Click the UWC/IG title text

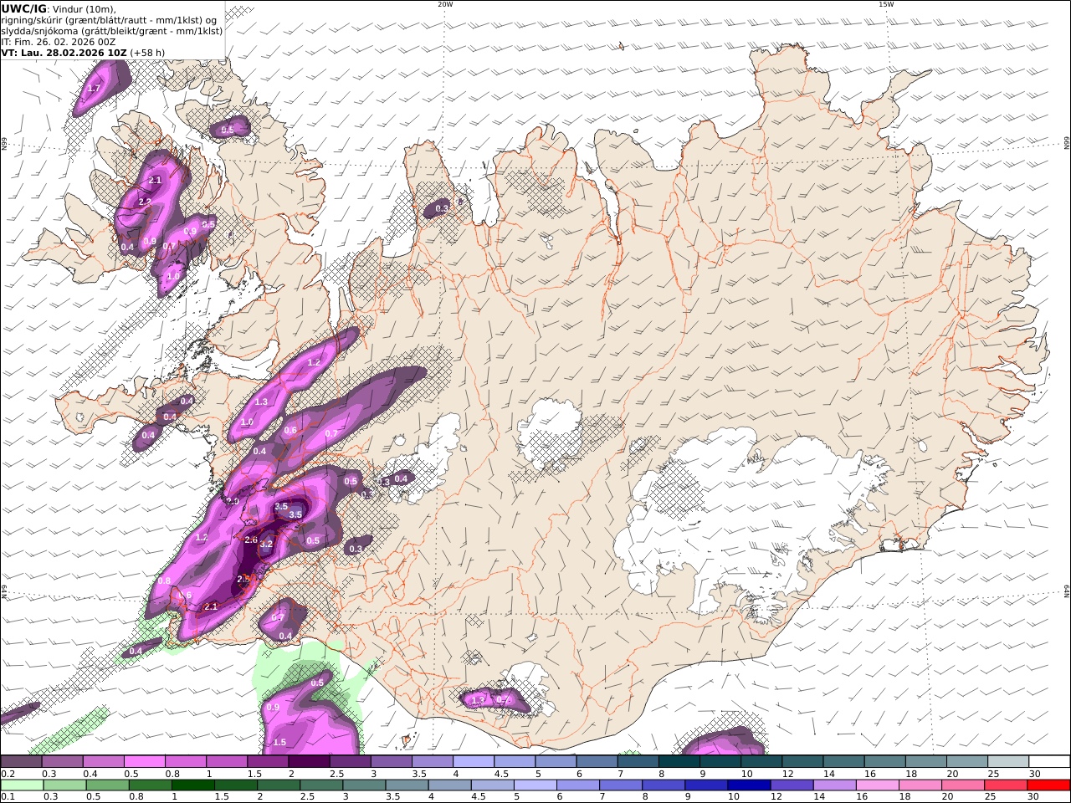[23, 8]
